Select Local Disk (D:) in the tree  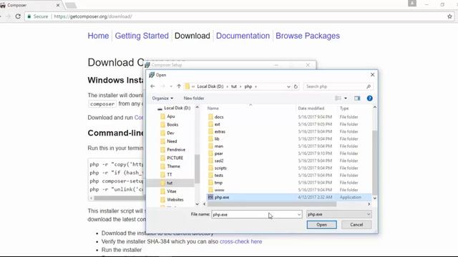coord(177,108)
